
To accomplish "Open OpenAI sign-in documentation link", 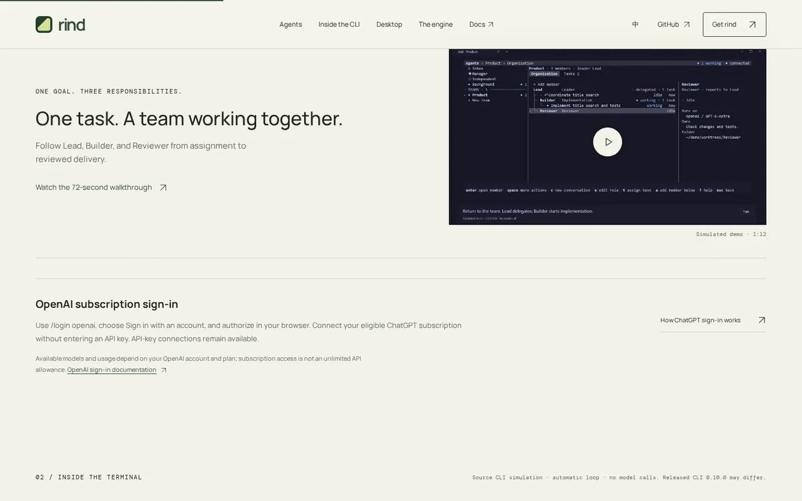I will 112,370.
